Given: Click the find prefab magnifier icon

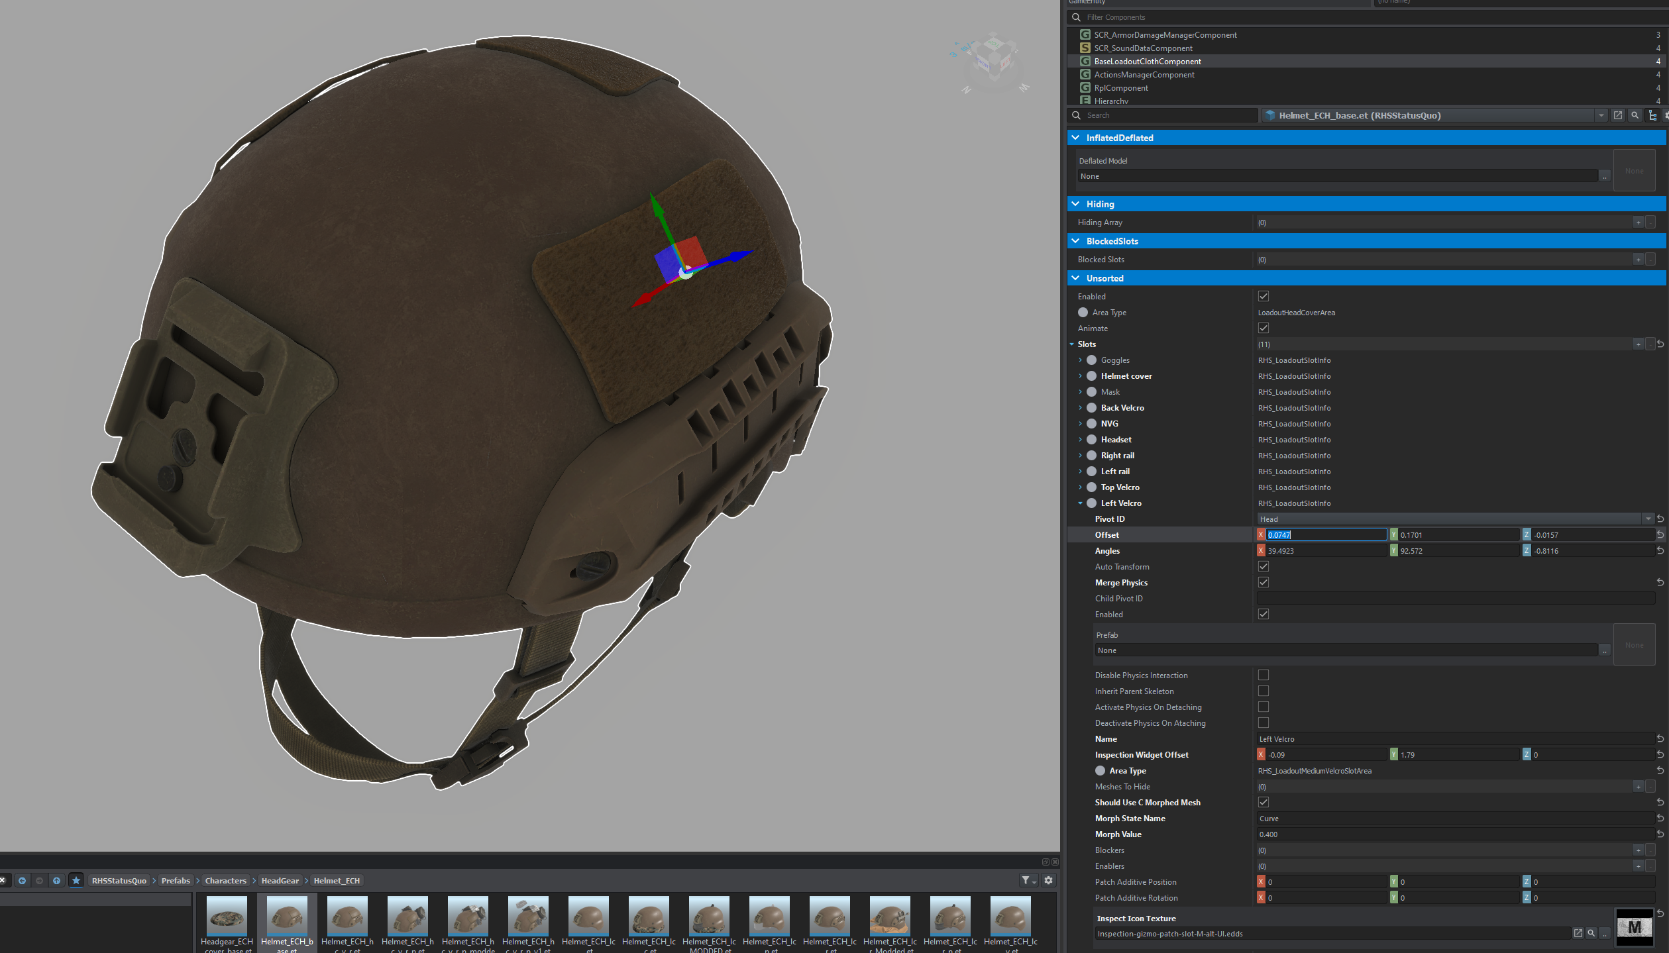Looking at the screenshot, I should coord(1635,115).
